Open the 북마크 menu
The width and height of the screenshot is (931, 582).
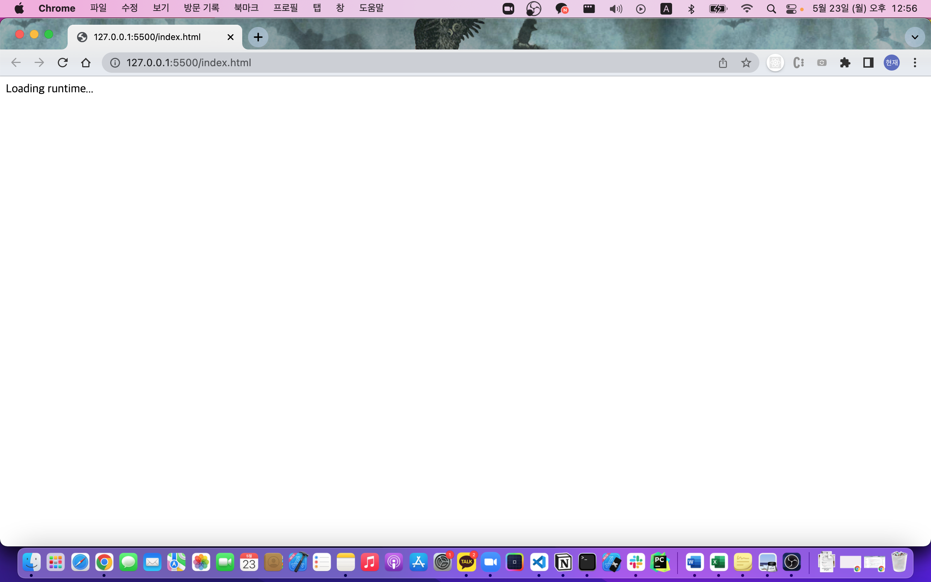pyautogui.click(x=246, y=8)
